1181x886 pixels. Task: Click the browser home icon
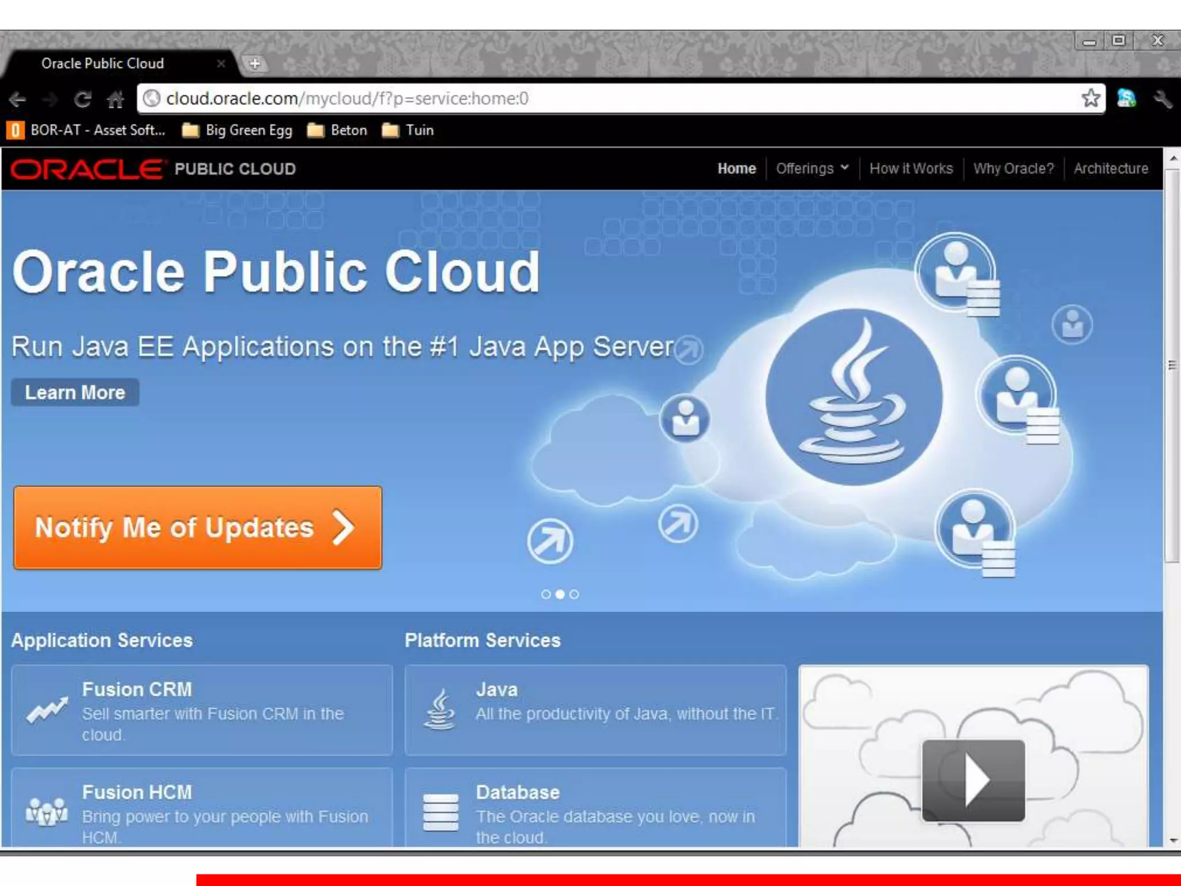coord(115,100)
